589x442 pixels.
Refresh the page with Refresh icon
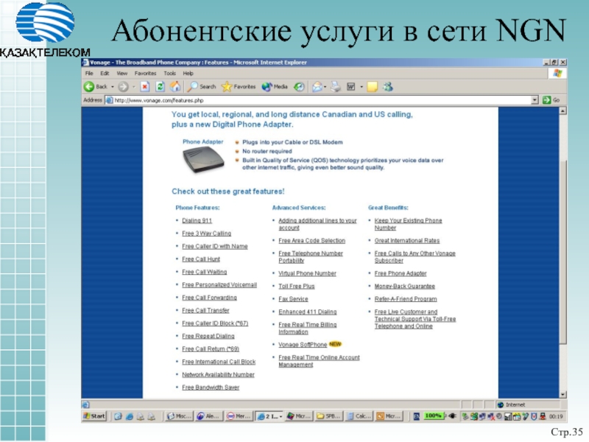coord(160,87)
